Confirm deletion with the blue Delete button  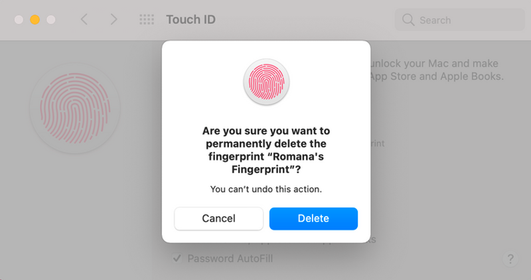point(313,218)
